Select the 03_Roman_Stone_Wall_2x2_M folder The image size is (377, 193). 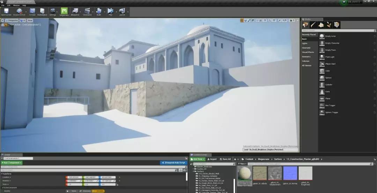pos(211,180)
